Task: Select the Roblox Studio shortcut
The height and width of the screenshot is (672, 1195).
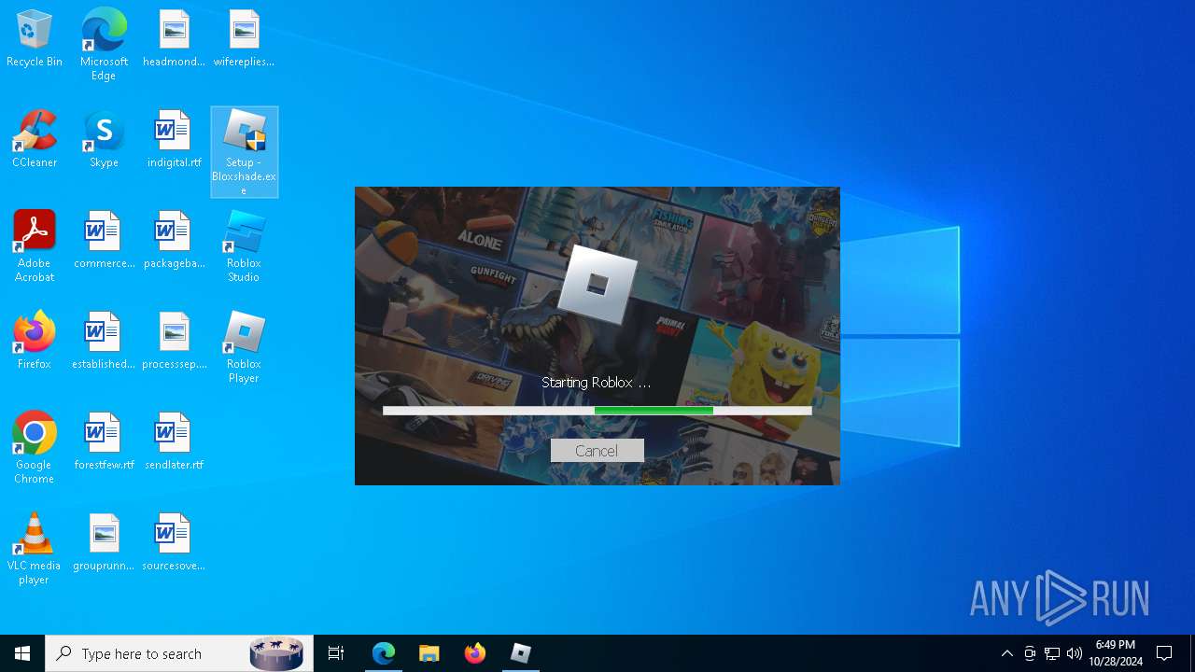Action: coord(244,246)
